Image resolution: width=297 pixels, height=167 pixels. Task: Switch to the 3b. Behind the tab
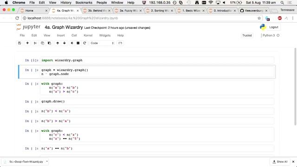pyautogui.click(x=97, y=11)
